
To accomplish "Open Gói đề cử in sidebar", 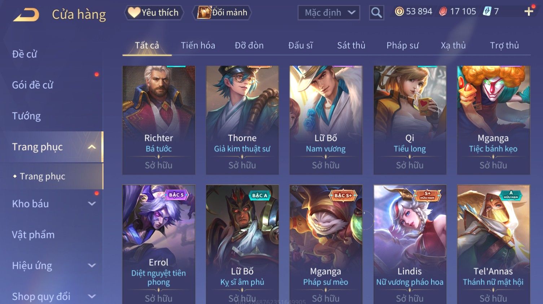I will (32, 85).
